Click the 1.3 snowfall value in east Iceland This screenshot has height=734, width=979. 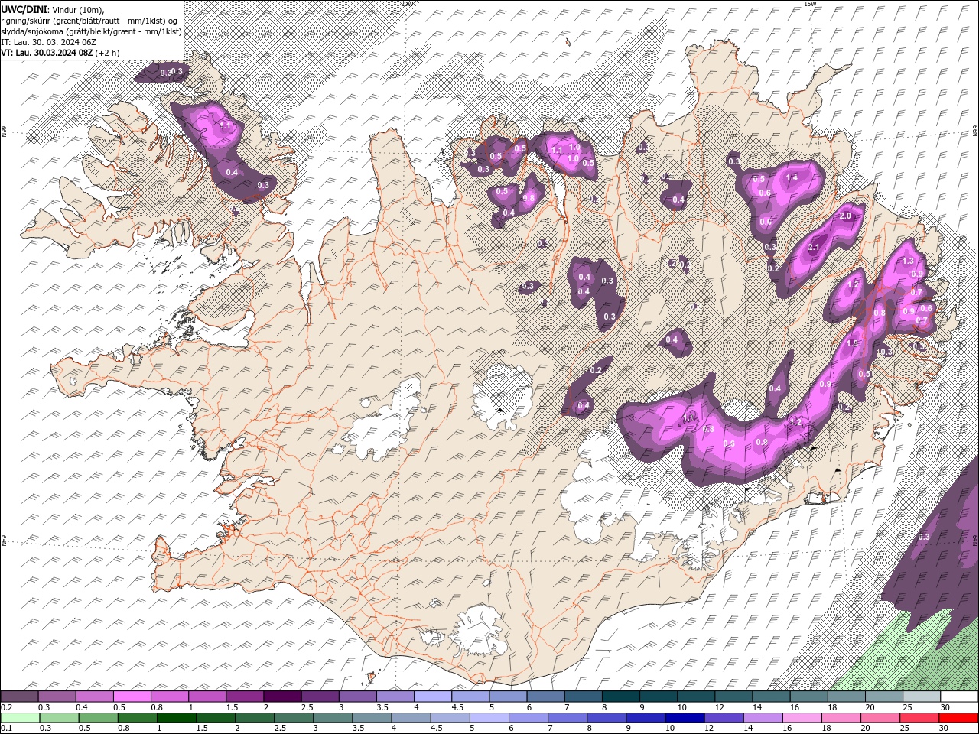coord(908,261)
